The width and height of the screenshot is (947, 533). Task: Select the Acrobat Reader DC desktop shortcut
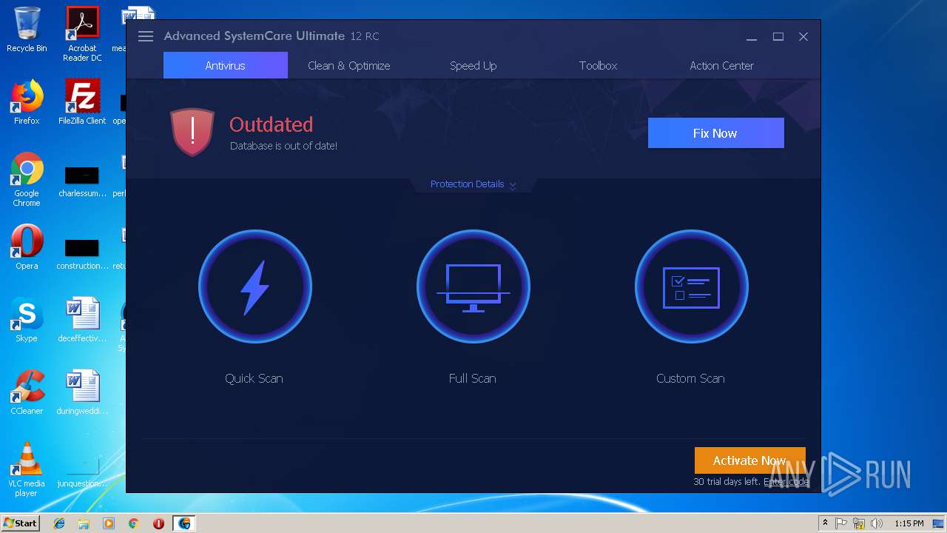82,34
